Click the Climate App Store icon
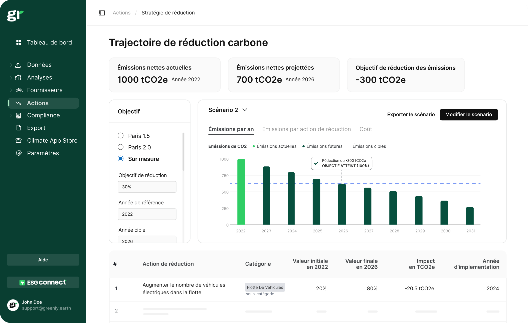 pos(19,140)
